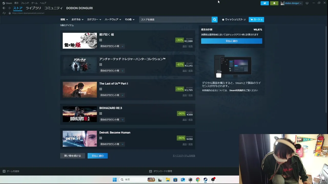Click 追加 for The Last of Us Part I
328x184 pixels.
(184, 95)
